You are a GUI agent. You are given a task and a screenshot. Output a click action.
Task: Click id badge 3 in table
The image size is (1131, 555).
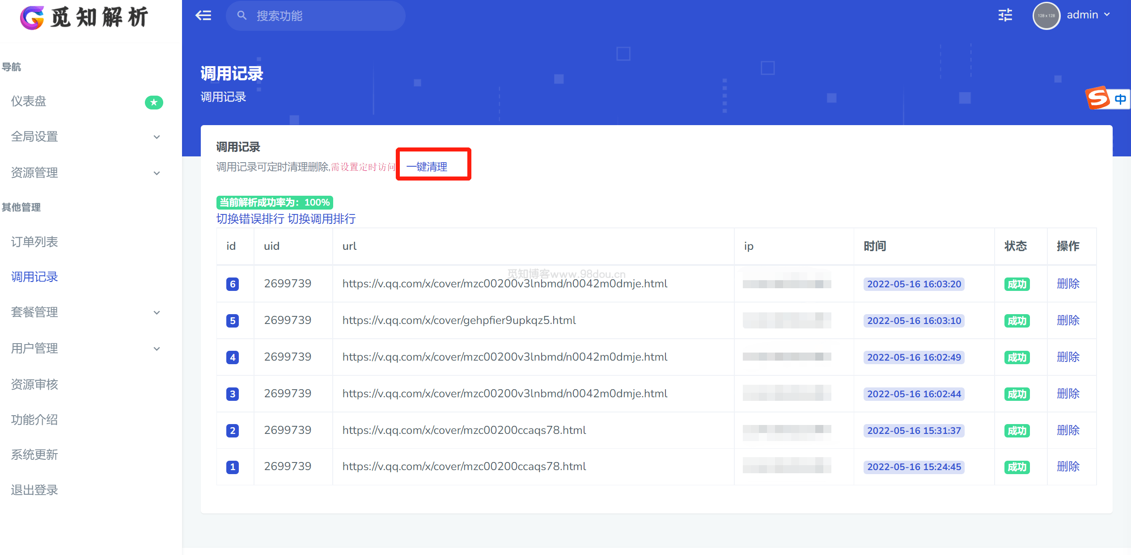pos(233,394)
